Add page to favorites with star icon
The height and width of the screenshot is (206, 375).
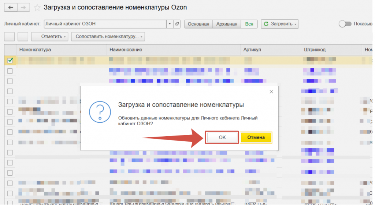(x=37, y=7)
